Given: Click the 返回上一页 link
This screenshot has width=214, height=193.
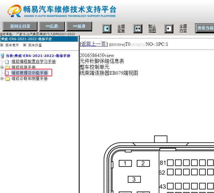Looking at the screenshot, I should point(93,44).
